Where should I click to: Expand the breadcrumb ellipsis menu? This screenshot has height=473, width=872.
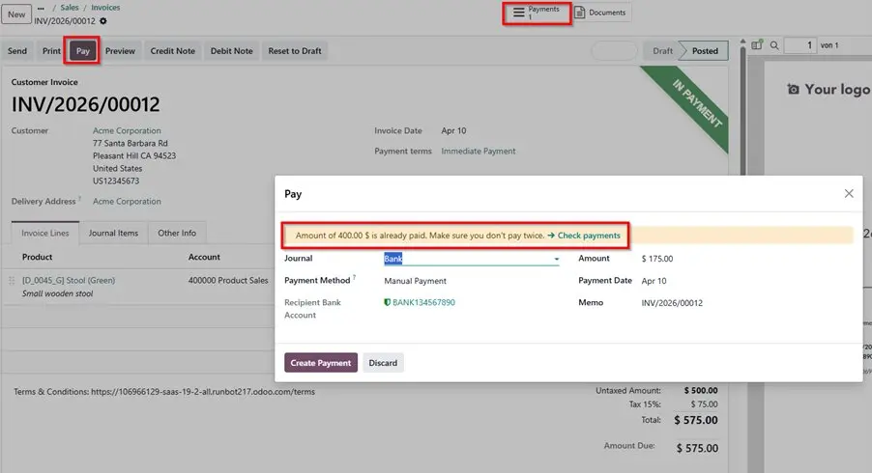41,8
